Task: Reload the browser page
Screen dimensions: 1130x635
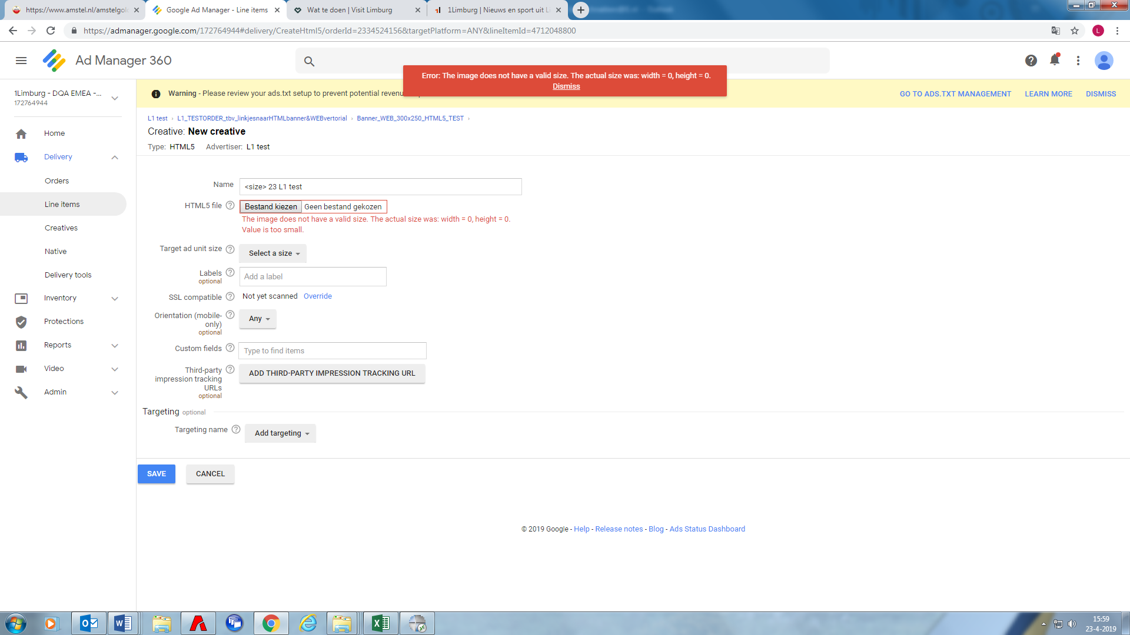Action: click(51, 31)
